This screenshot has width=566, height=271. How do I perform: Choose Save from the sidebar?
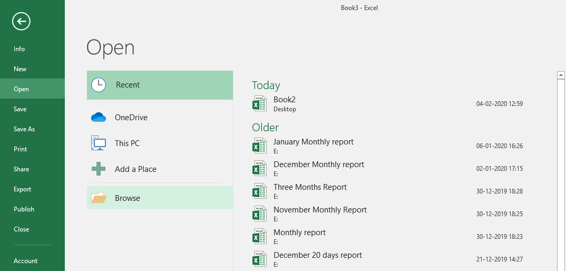click(20, 109)
